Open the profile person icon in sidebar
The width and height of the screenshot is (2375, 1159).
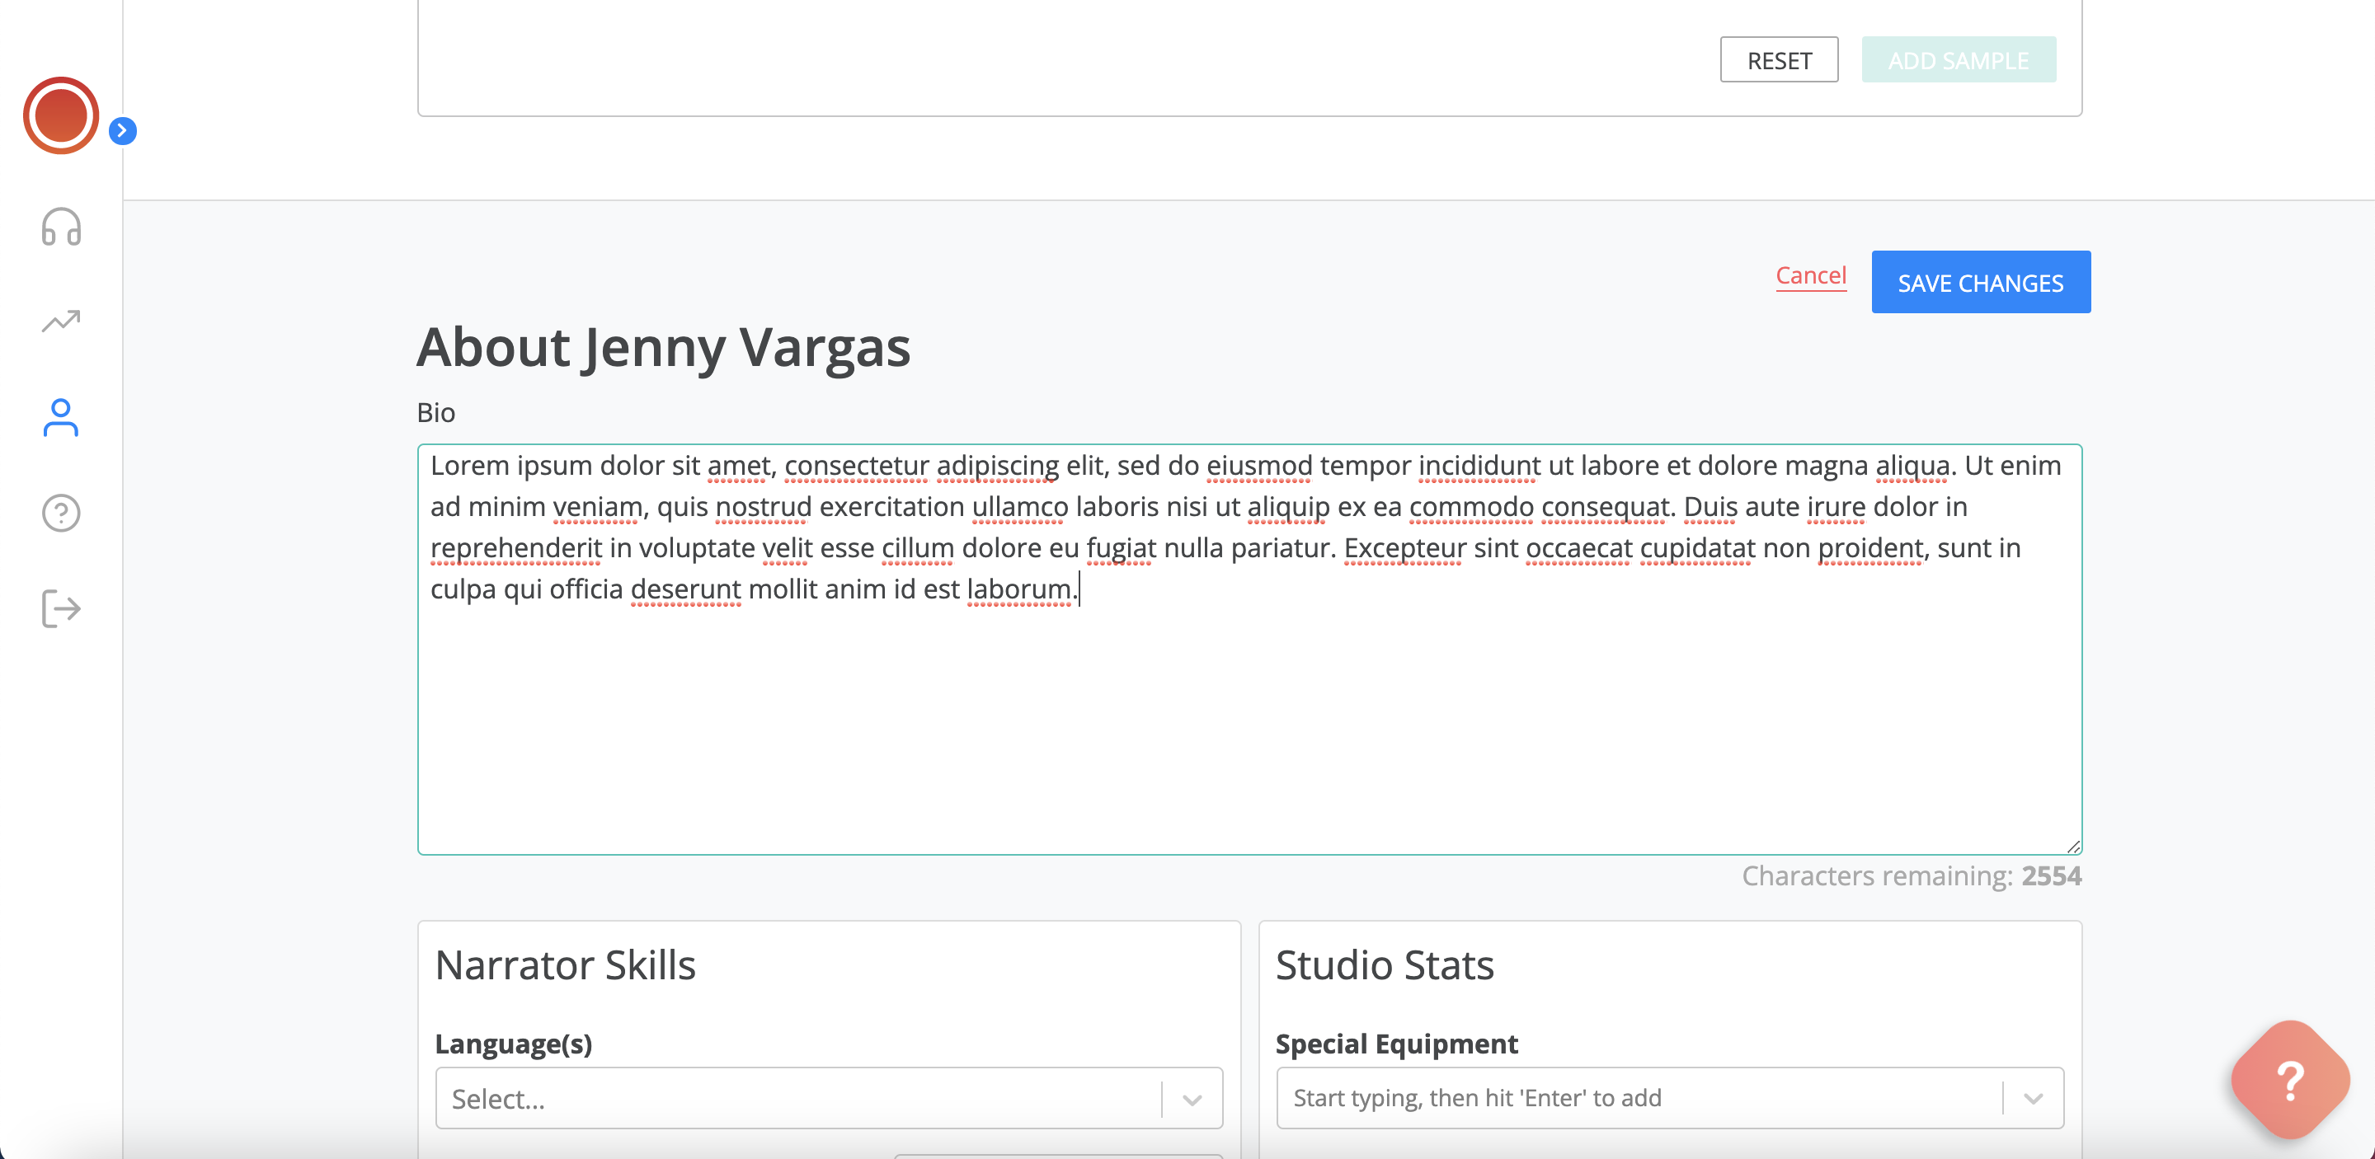(61, 417)
